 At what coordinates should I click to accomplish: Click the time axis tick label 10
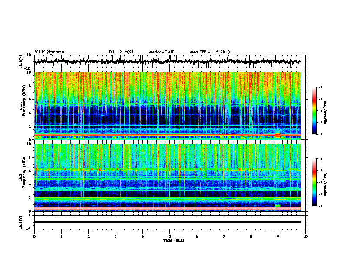click(x=305, y=236)
